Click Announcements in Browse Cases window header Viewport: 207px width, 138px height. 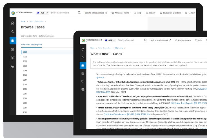tap(120, 13)
